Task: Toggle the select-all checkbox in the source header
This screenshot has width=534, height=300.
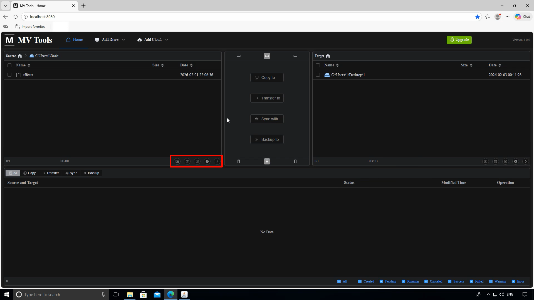Action: (9, 65)
